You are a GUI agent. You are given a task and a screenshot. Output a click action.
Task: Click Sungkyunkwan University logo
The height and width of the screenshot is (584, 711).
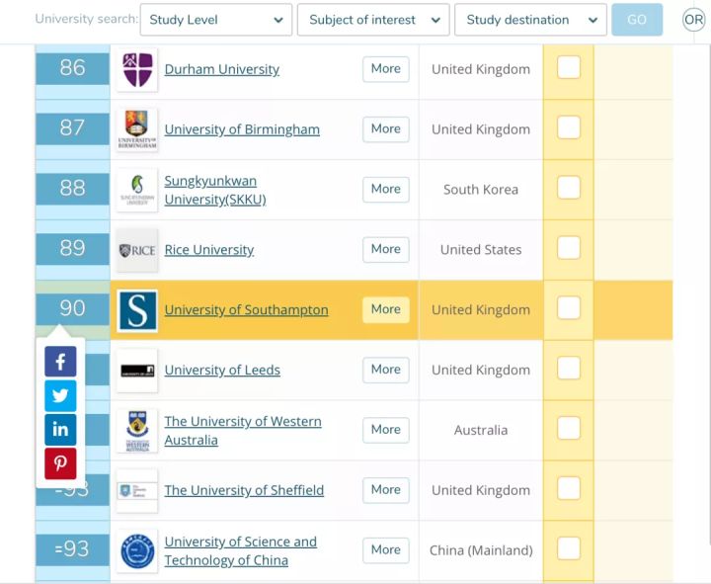(x=137, y=190)
